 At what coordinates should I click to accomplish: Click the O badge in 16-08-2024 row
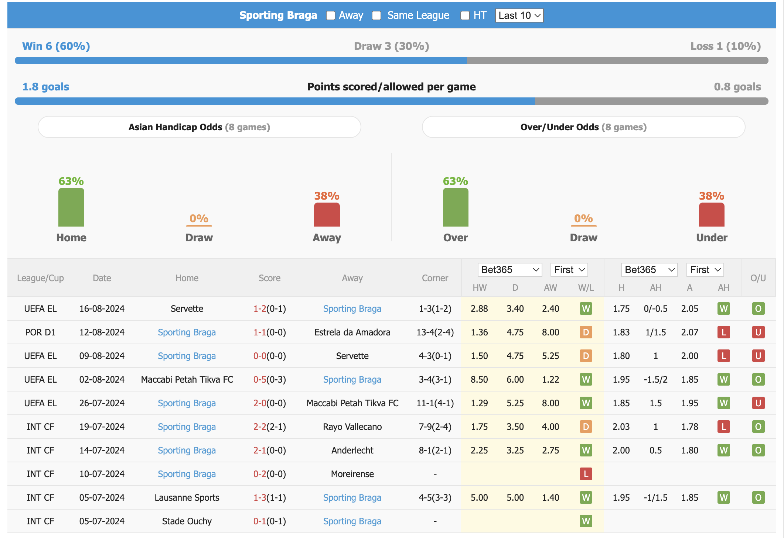click(758, 308)
